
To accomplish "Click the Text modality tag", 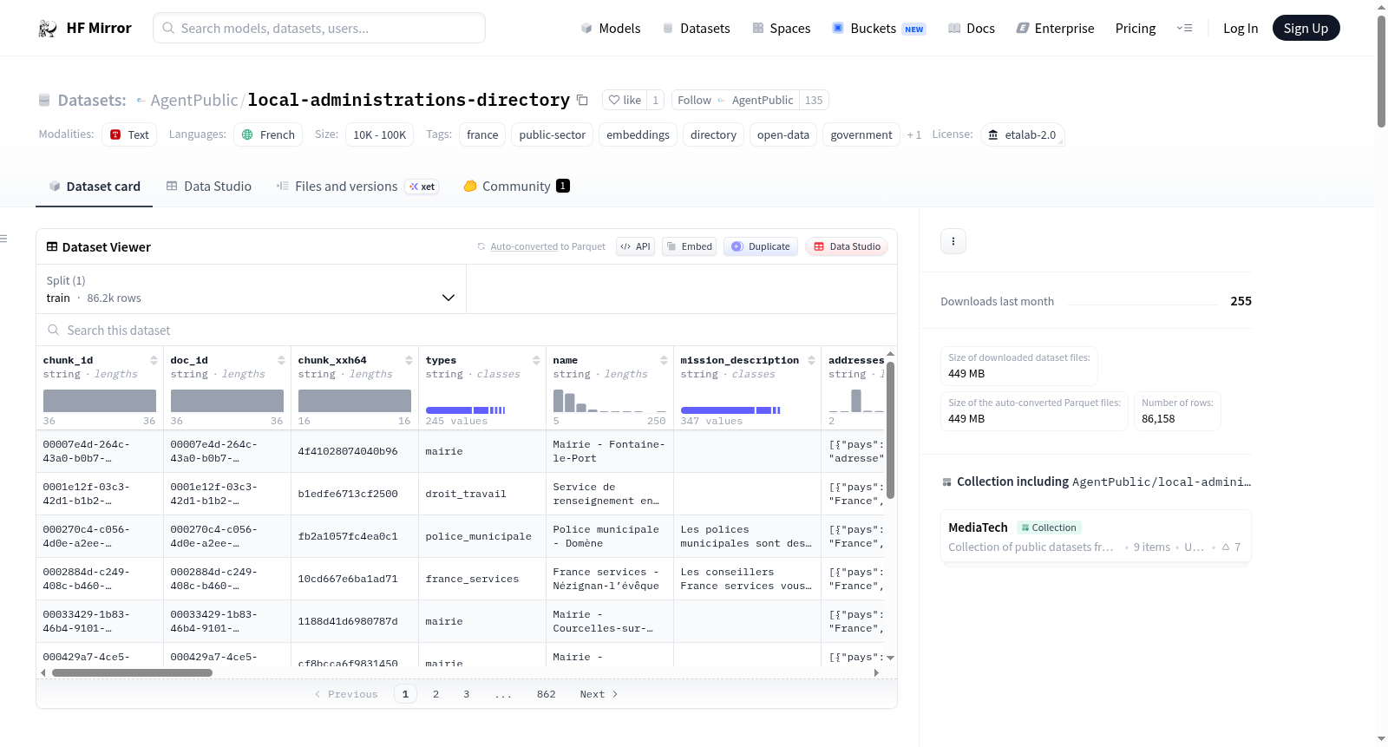I will [129, 135].
